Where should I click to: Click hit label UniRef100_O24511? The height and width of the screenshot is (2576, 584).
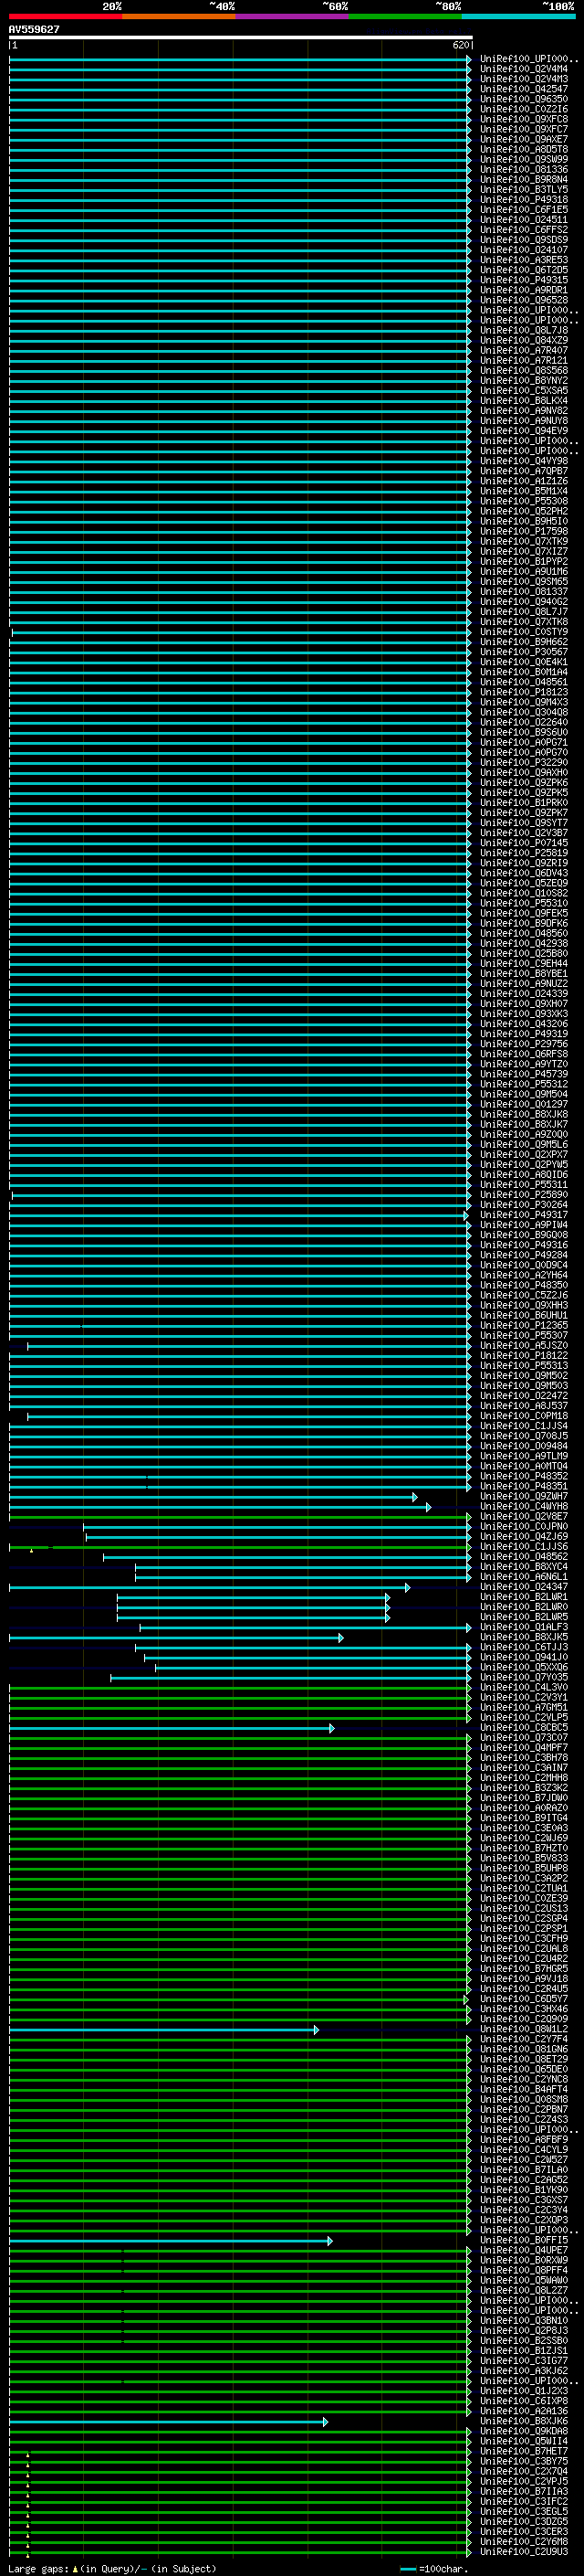[x=524, y=219]
